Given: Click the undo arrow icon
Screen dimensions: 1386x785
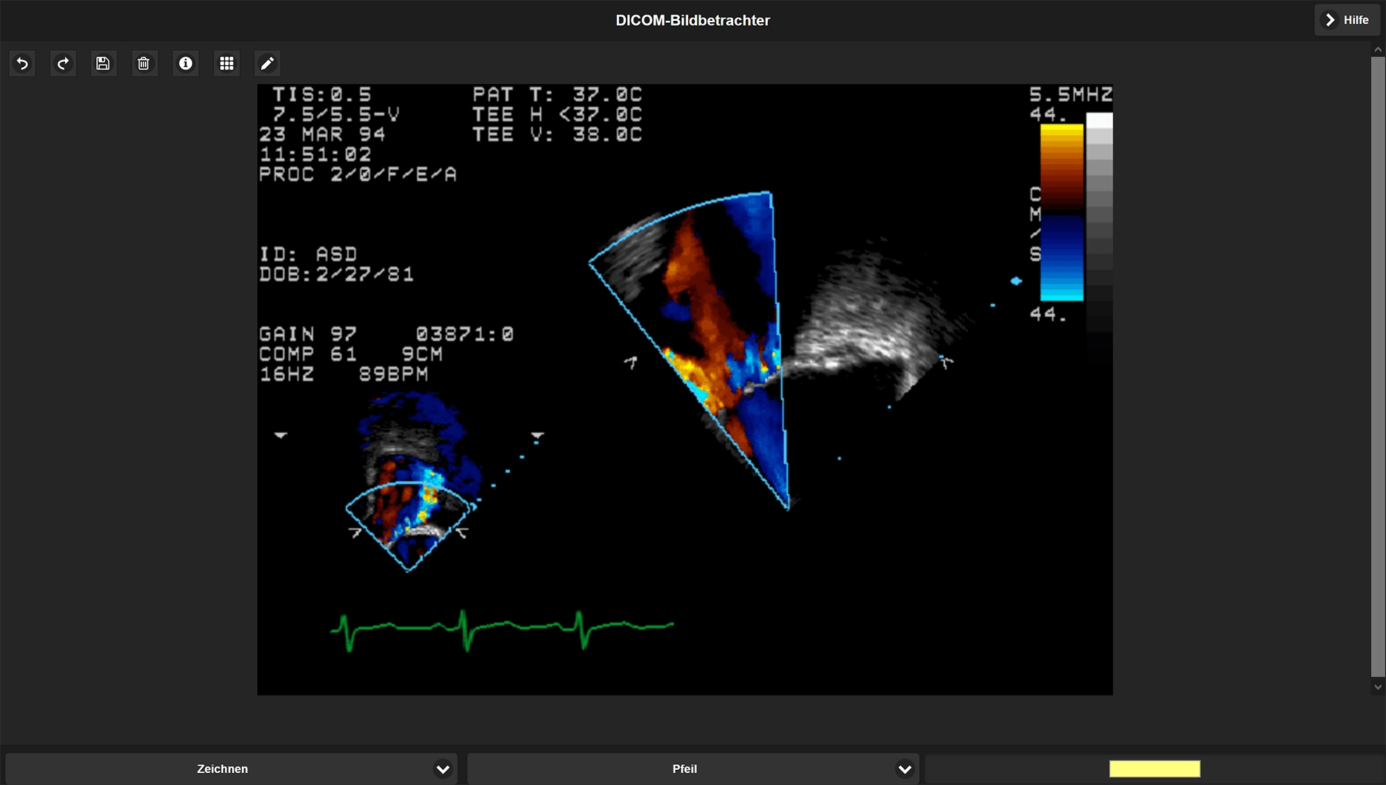Looking at the screenshot, I should pos(22,64).
